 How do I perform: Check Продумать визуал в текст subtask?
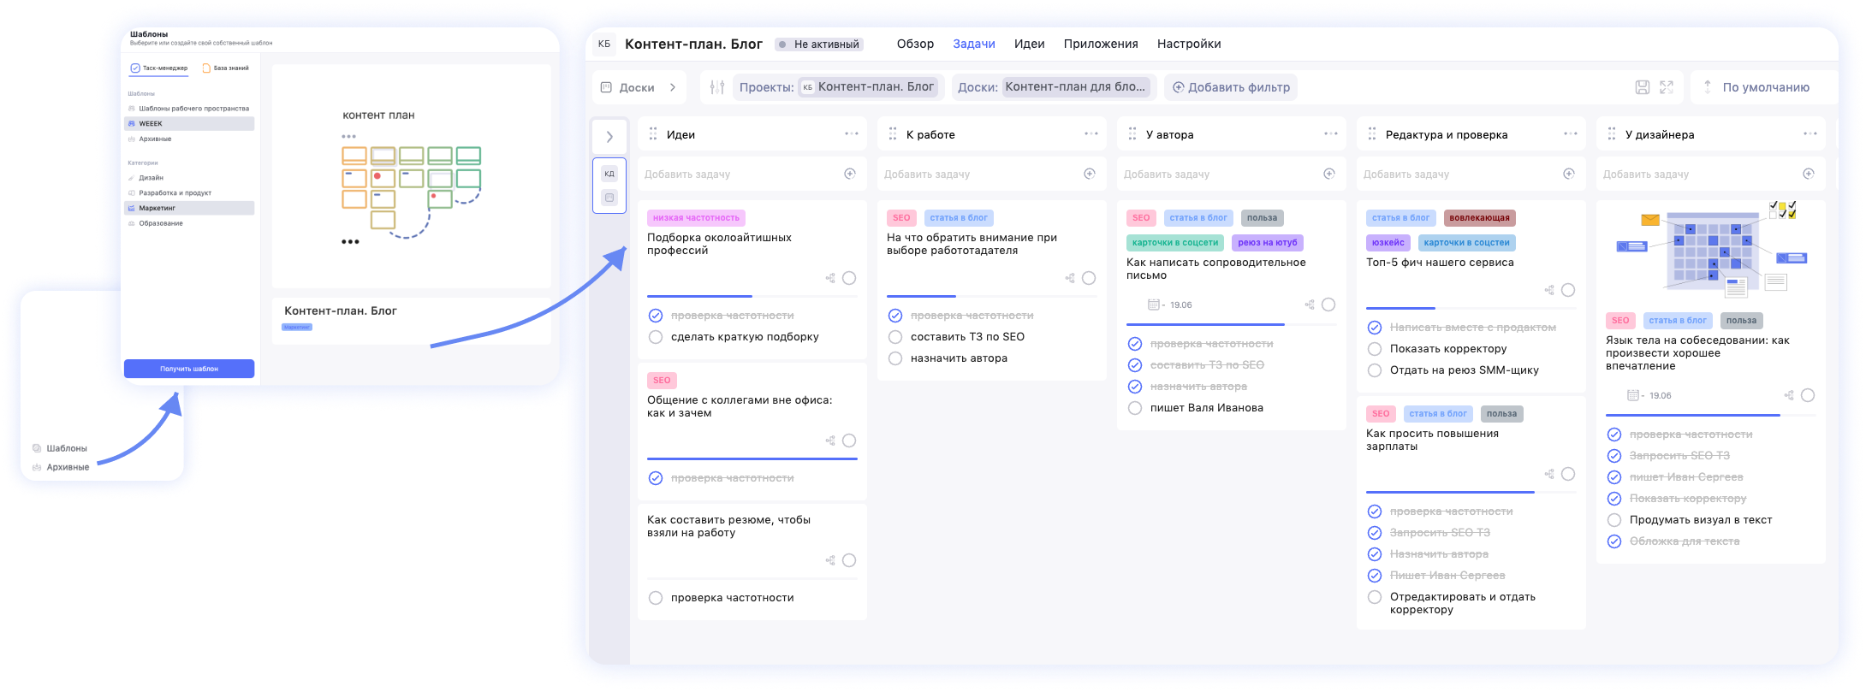pyautogui.click(x=1614, y=520)
